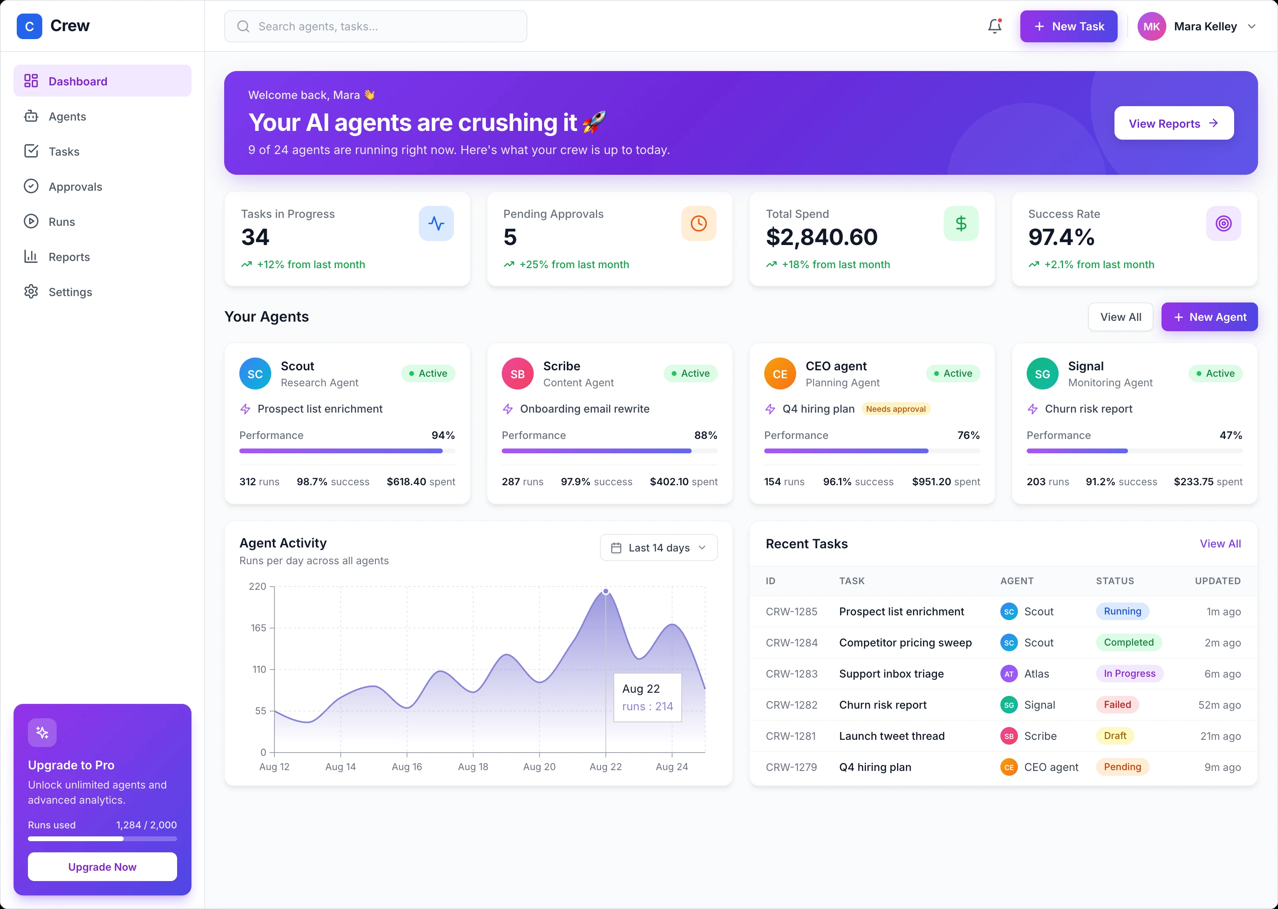The height and width of the screenshot is (909, 1278).
Task: Open Reports in the sidebar
Action: pyautogui.click(x=103, y=257)
